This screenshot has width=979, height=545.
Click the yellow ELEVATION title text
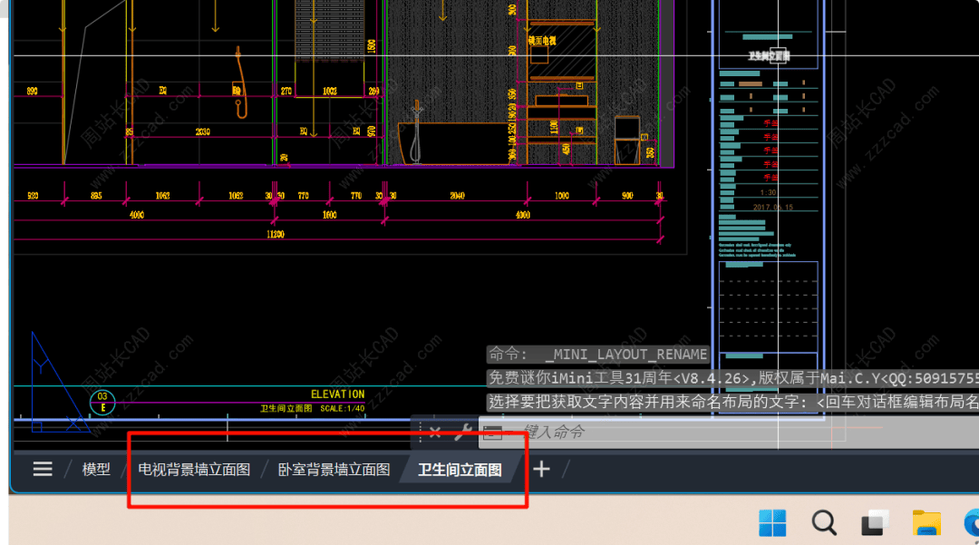[337, 394]
